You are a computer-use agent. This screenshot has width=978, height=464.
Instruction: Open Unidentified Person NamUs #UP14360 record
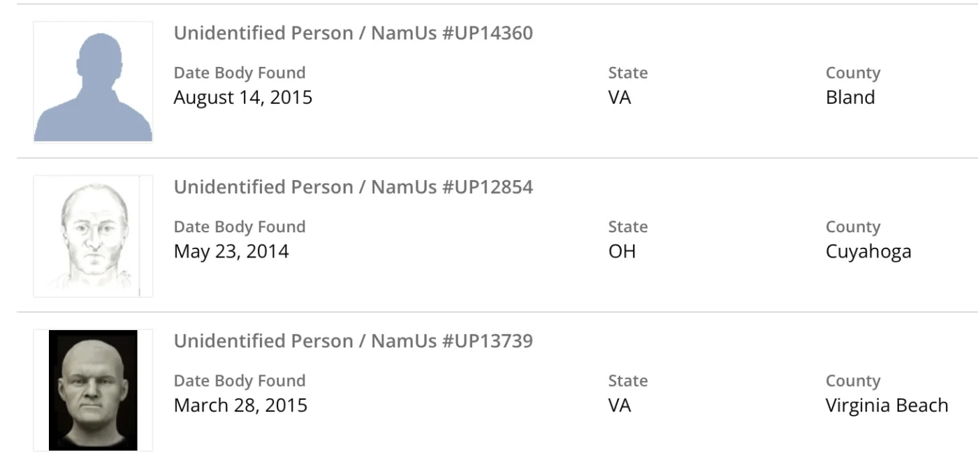353,33
